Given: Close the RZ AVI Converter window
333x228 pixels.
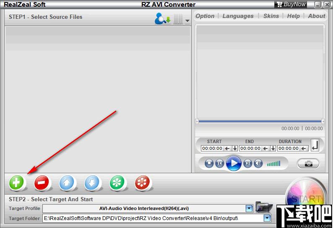Looking at the screenshot, I should [x=327, y=5].
